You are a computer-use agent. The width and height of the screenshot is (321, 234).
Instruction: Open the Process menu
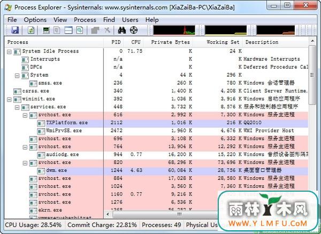pos(85,20)
